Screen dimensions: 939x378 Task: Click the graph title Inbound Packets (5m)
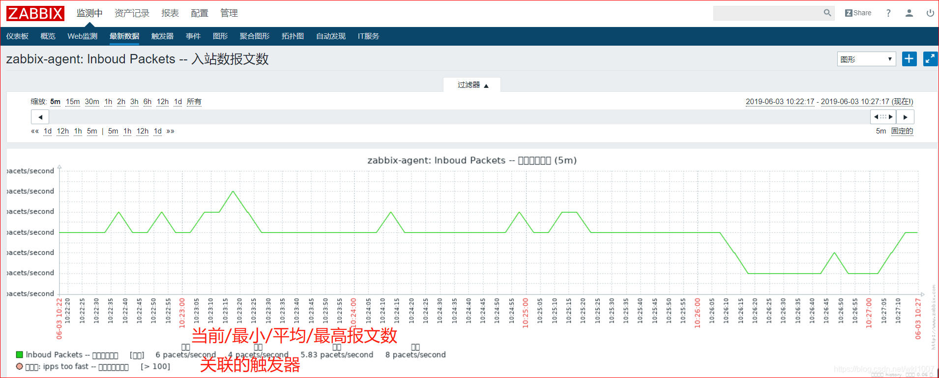tap(472, 161)
